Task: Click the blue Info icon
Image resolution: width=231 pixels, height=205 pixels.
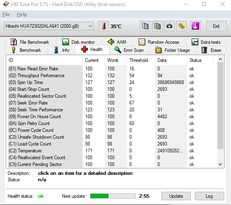Action: pos(56,50)
